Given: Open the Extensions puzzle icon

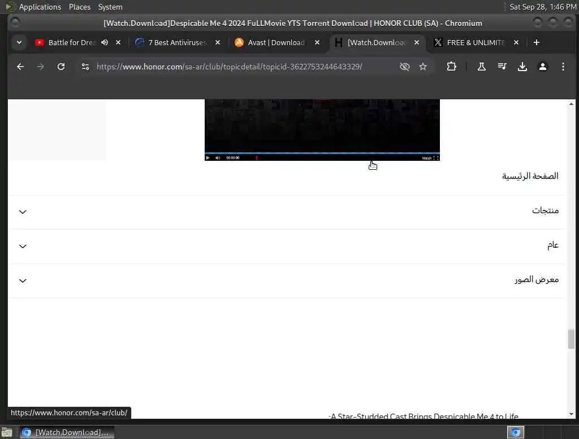Looking at the screenshot, I should click(x=451, y=67).
